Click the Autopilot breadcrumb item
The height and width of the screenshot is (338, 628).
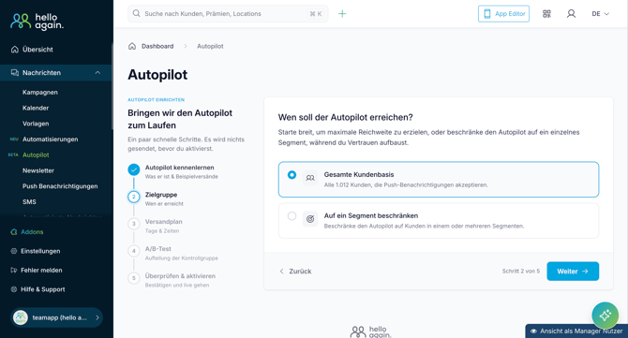point(210,47)
